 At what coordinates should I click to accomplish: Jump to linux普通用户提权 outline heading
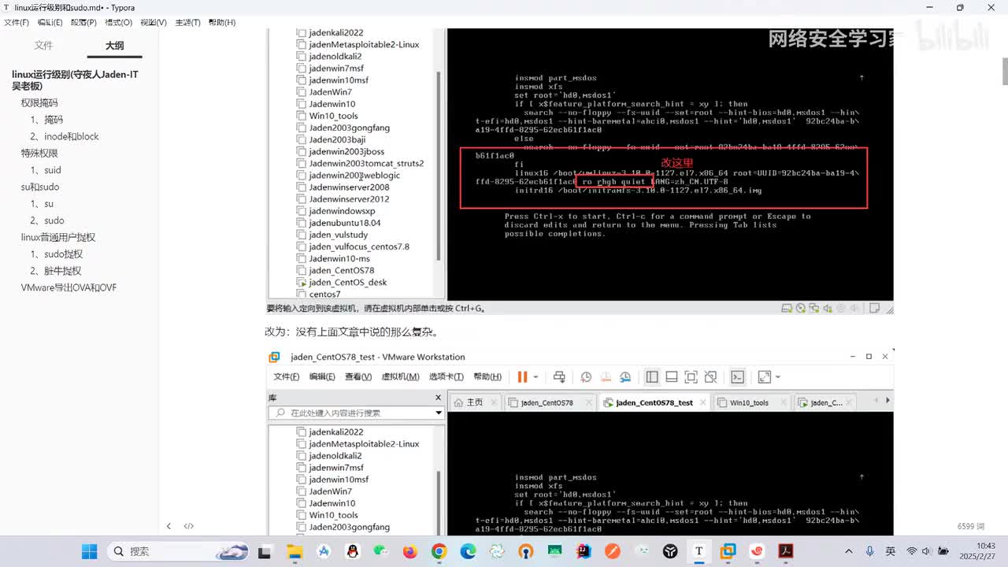point(57,237)
